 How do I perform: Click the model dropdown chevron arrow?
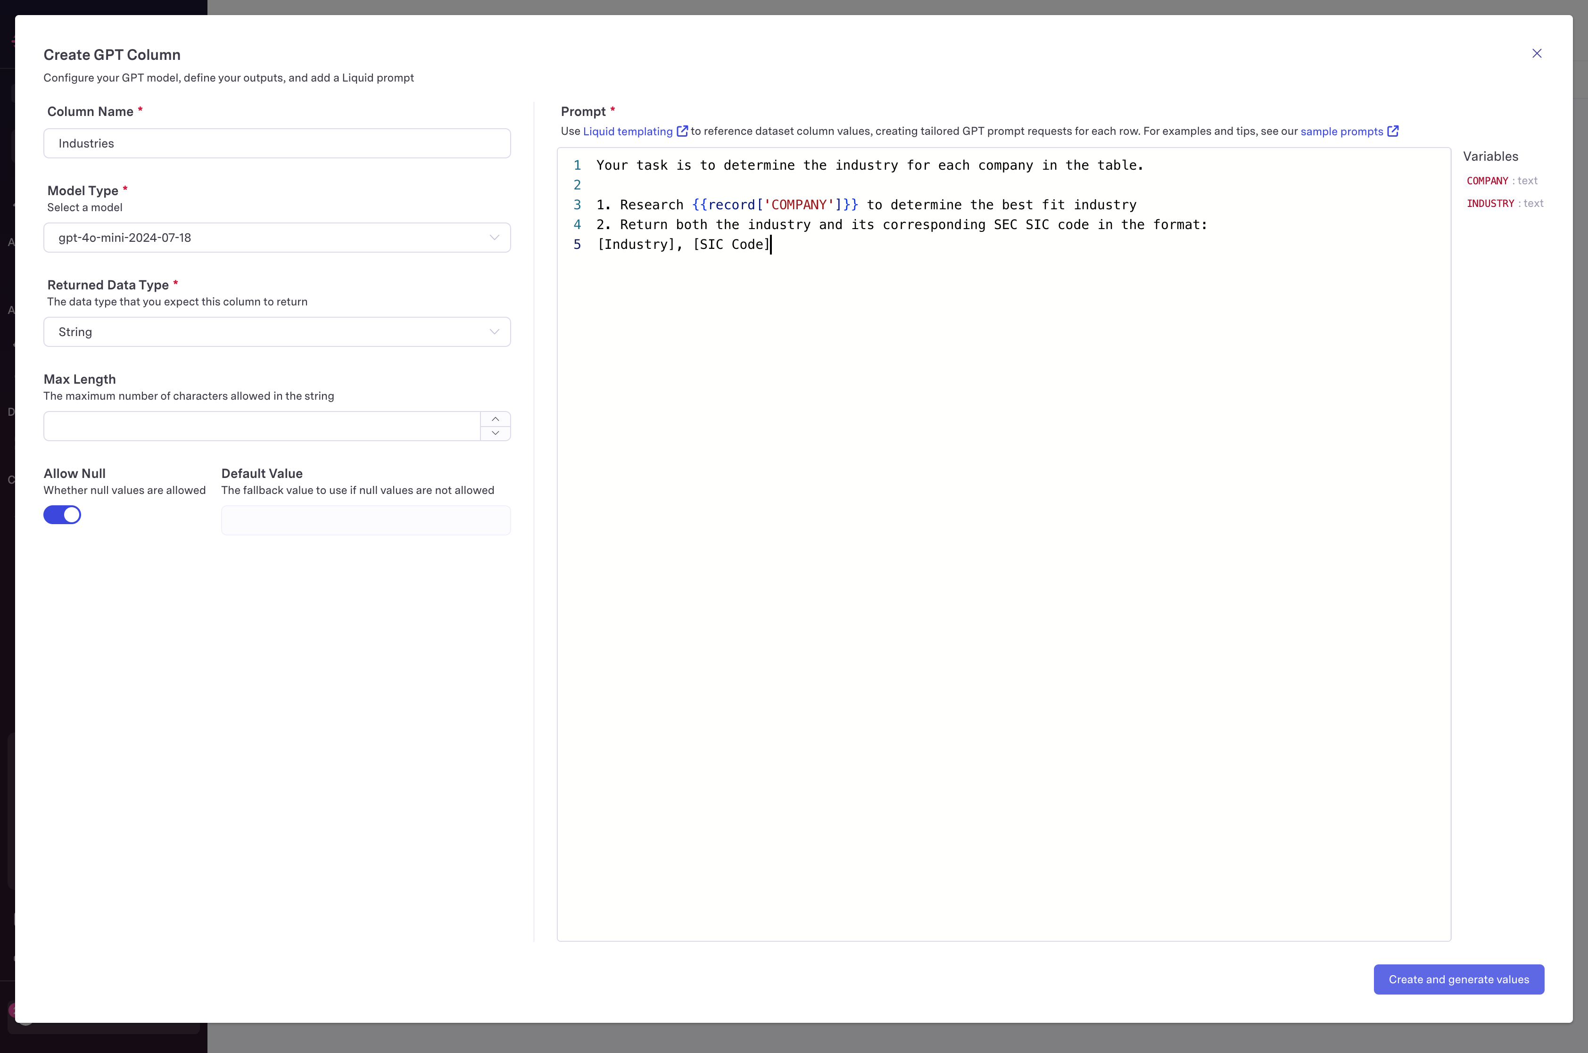[x=494, y=237]
